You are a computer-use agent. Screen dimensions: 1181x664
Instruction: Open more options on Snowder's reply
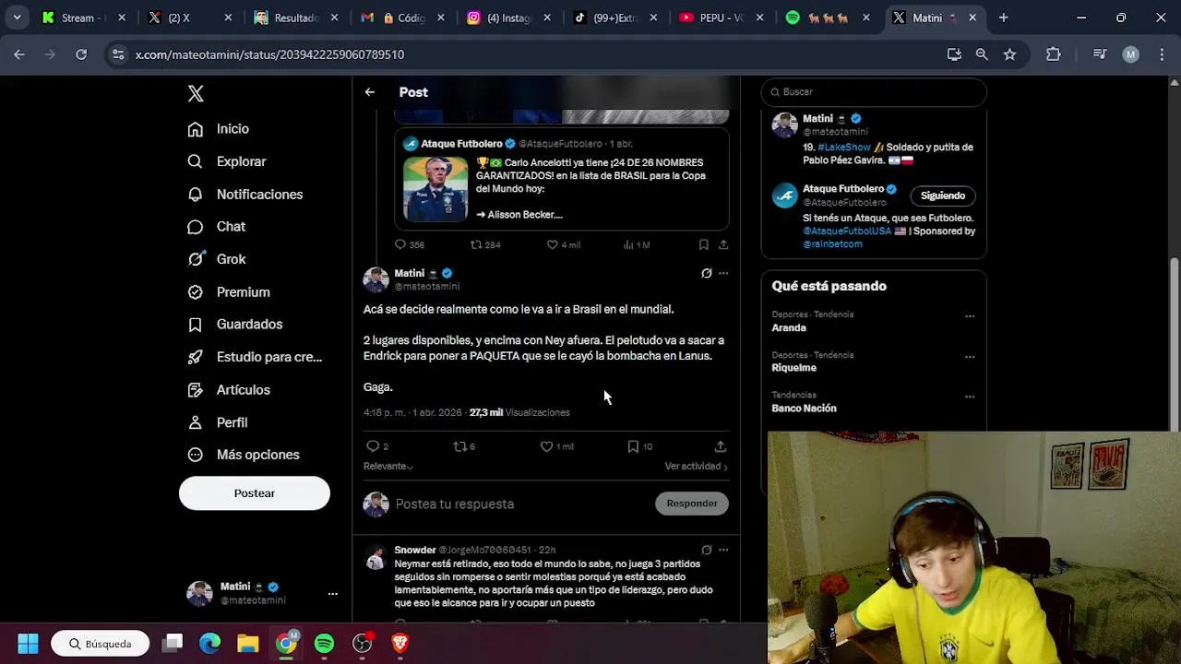point(723,550)
